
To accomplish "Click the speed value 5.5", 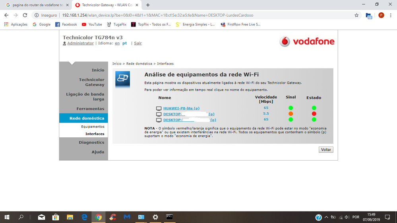I will pyautogui.click(x=266, y=113).
